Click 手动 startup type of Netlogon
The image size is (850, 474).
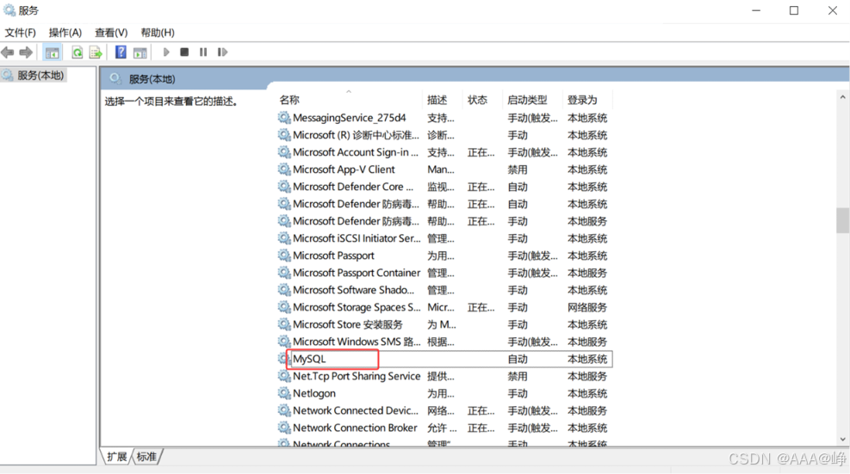click(x=518, y=393)
